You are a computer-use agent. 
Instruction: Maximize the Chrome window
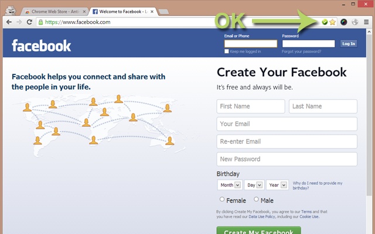pos(353,4)
